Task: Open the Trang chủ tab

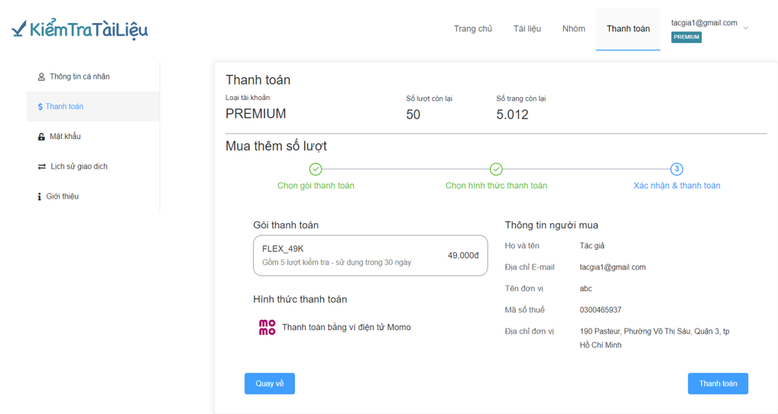Action: click(x=473, y=29)
